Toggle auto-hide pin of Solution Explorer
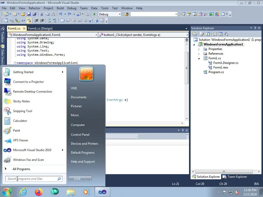The image size is (263, 197). coord(255,28)
